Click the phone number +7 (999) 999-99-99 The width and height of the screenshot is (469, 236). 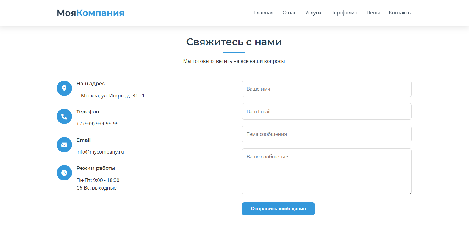click(x=97, y=124)
